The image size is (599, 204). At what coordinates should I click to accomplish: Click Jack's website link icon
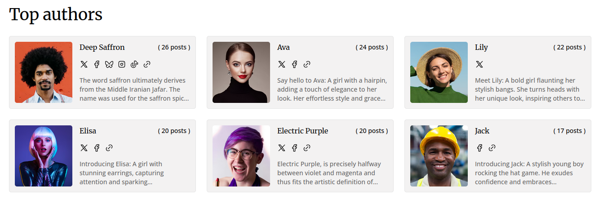[x=492, y=148]
